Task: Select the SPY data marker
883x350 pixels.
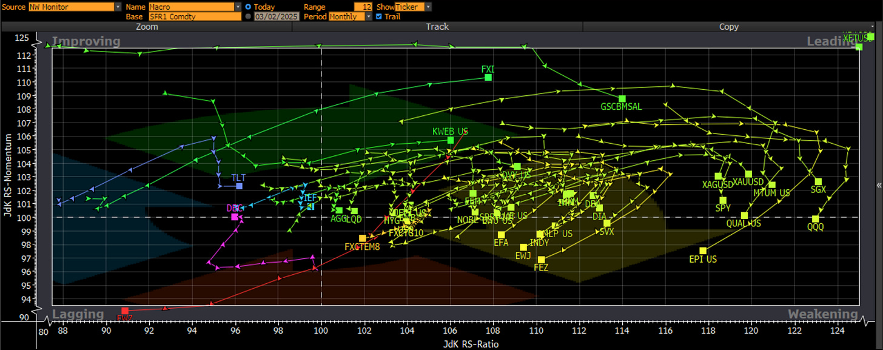Action: tap(723, 200)
